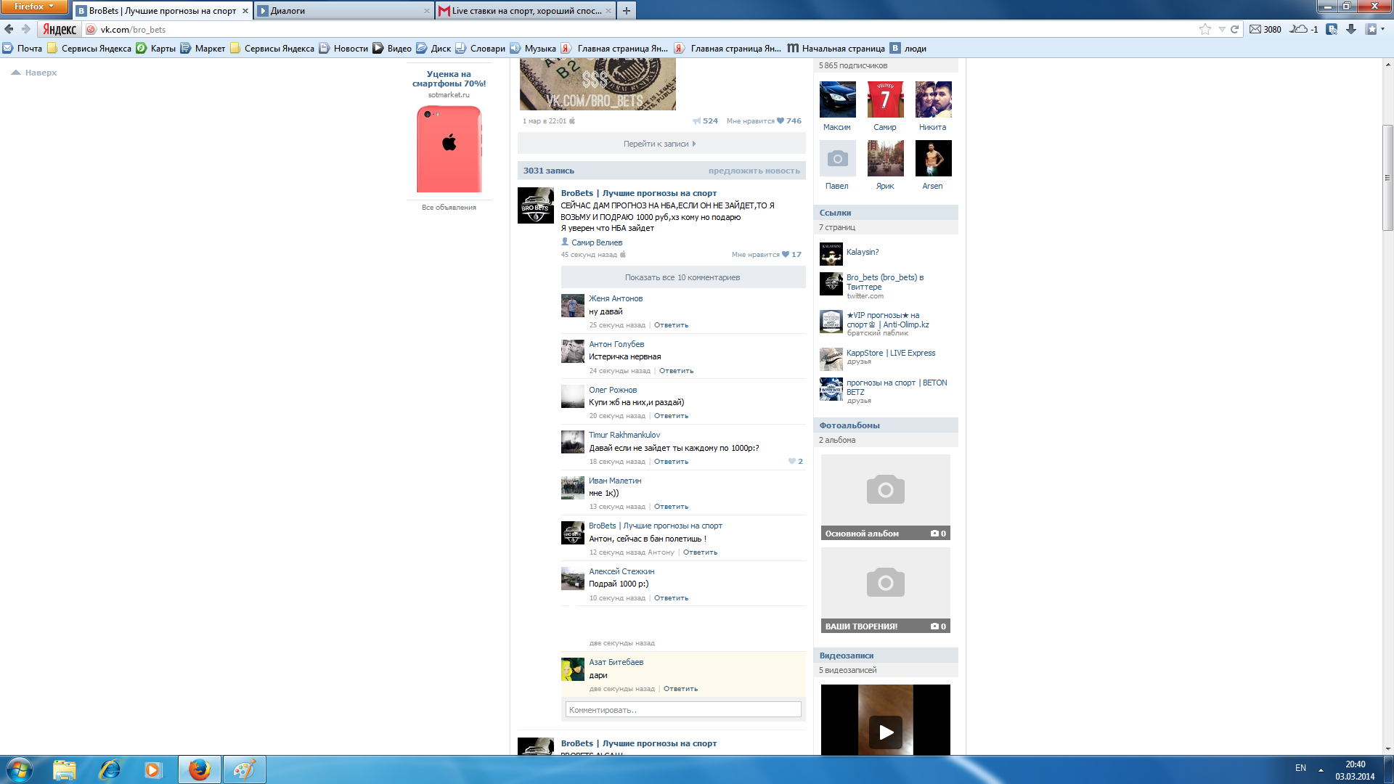Click the Яндекс logo in the toolbar
Screen dimensions: 1394x784
click(60, 29)
